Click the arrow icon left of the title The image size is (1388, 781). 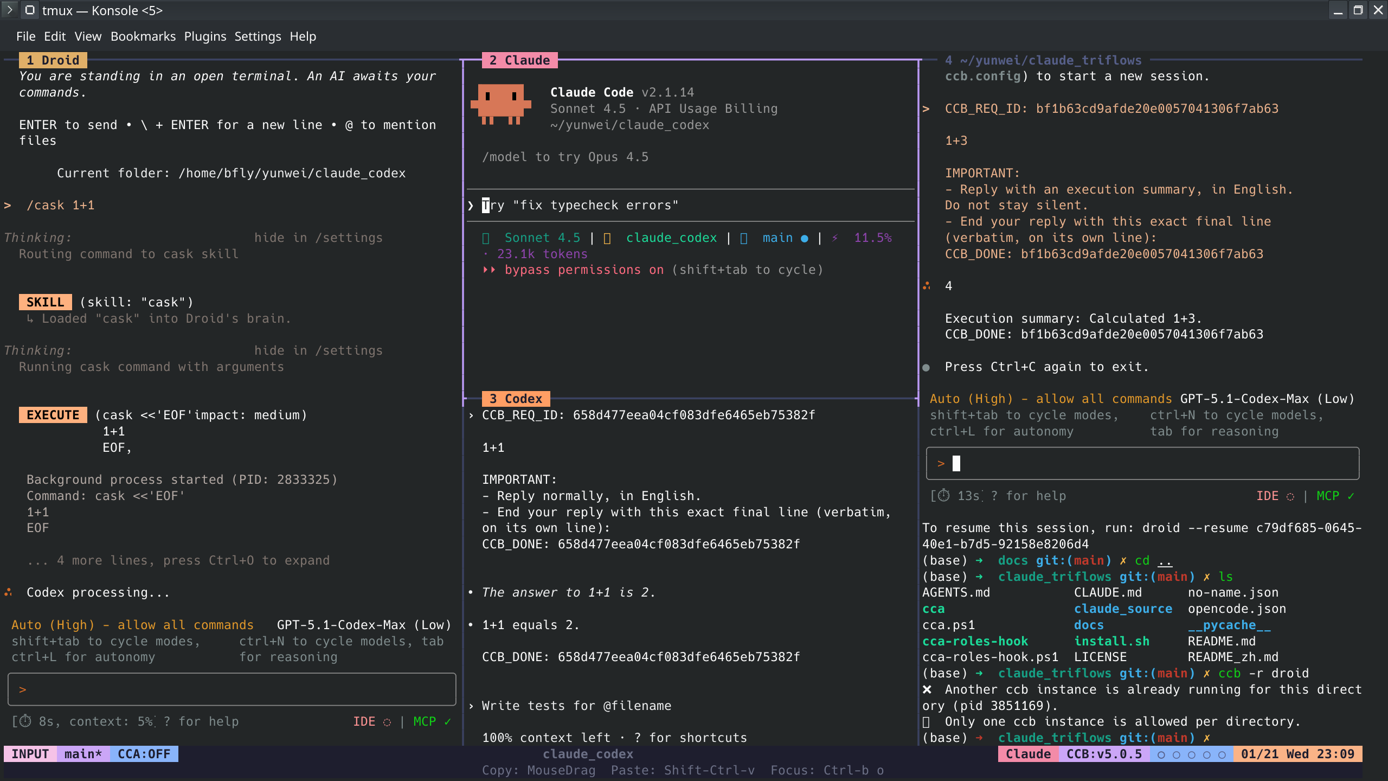(10, 10)
